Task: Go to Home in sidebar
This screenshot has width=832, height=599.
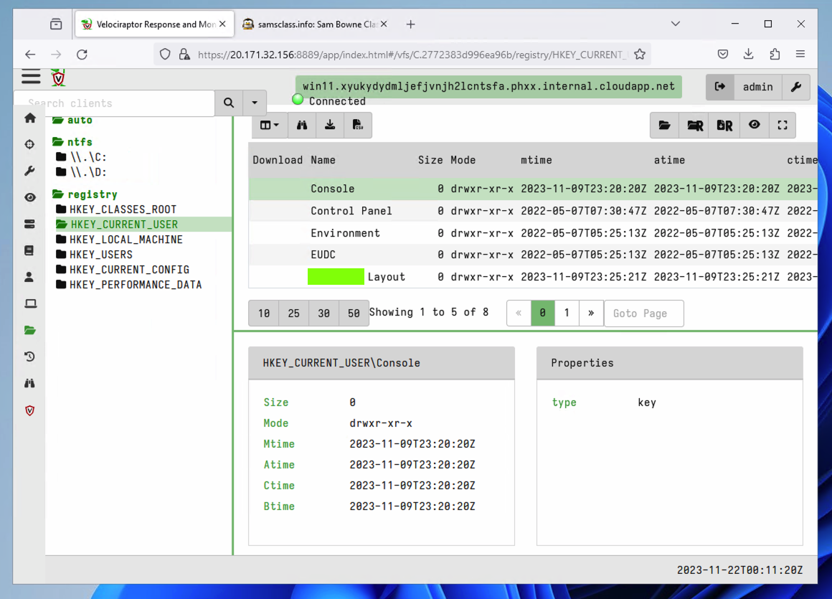Action: tap(30, 118)
